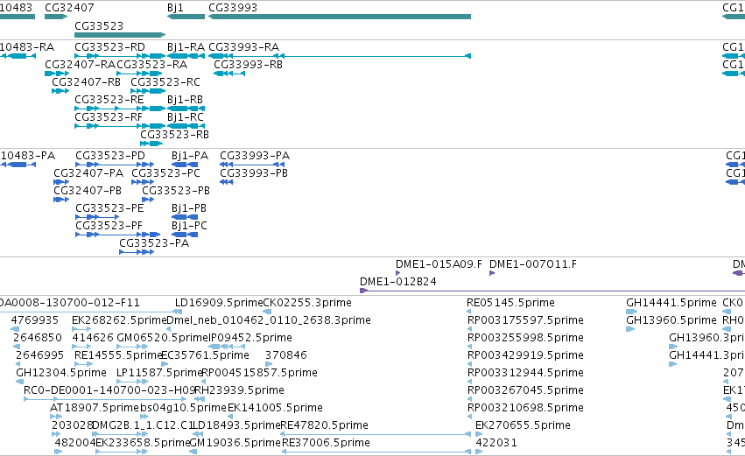Screen dimensions: 745x456
Task: Click the CG32407-PA protein label
Action: [x=88, y=173]
